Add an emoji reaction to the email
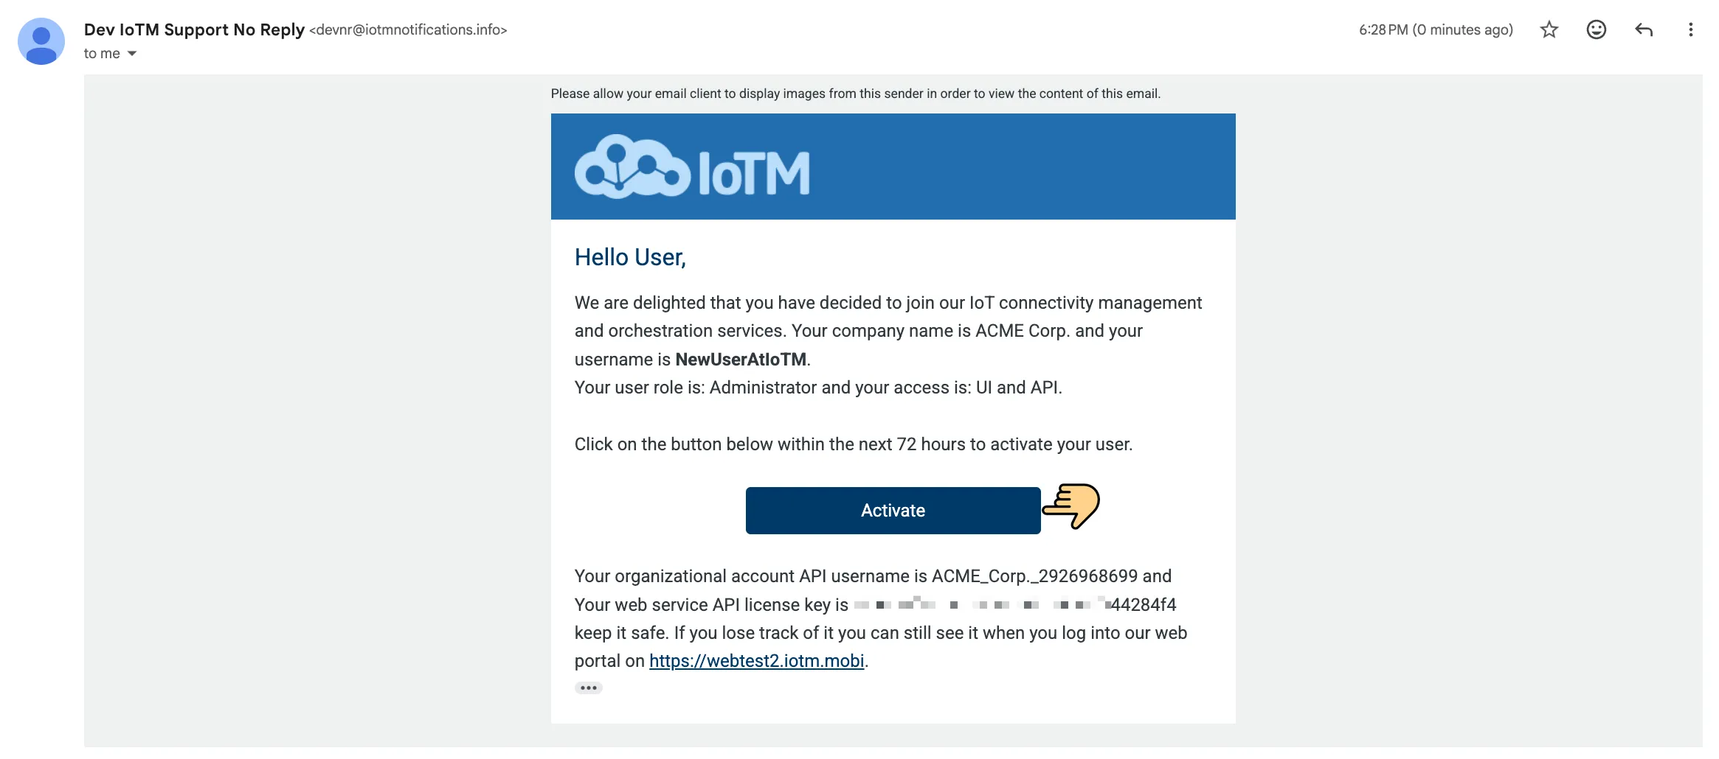The image size is (1719, 759). (x=1597, y=29)
